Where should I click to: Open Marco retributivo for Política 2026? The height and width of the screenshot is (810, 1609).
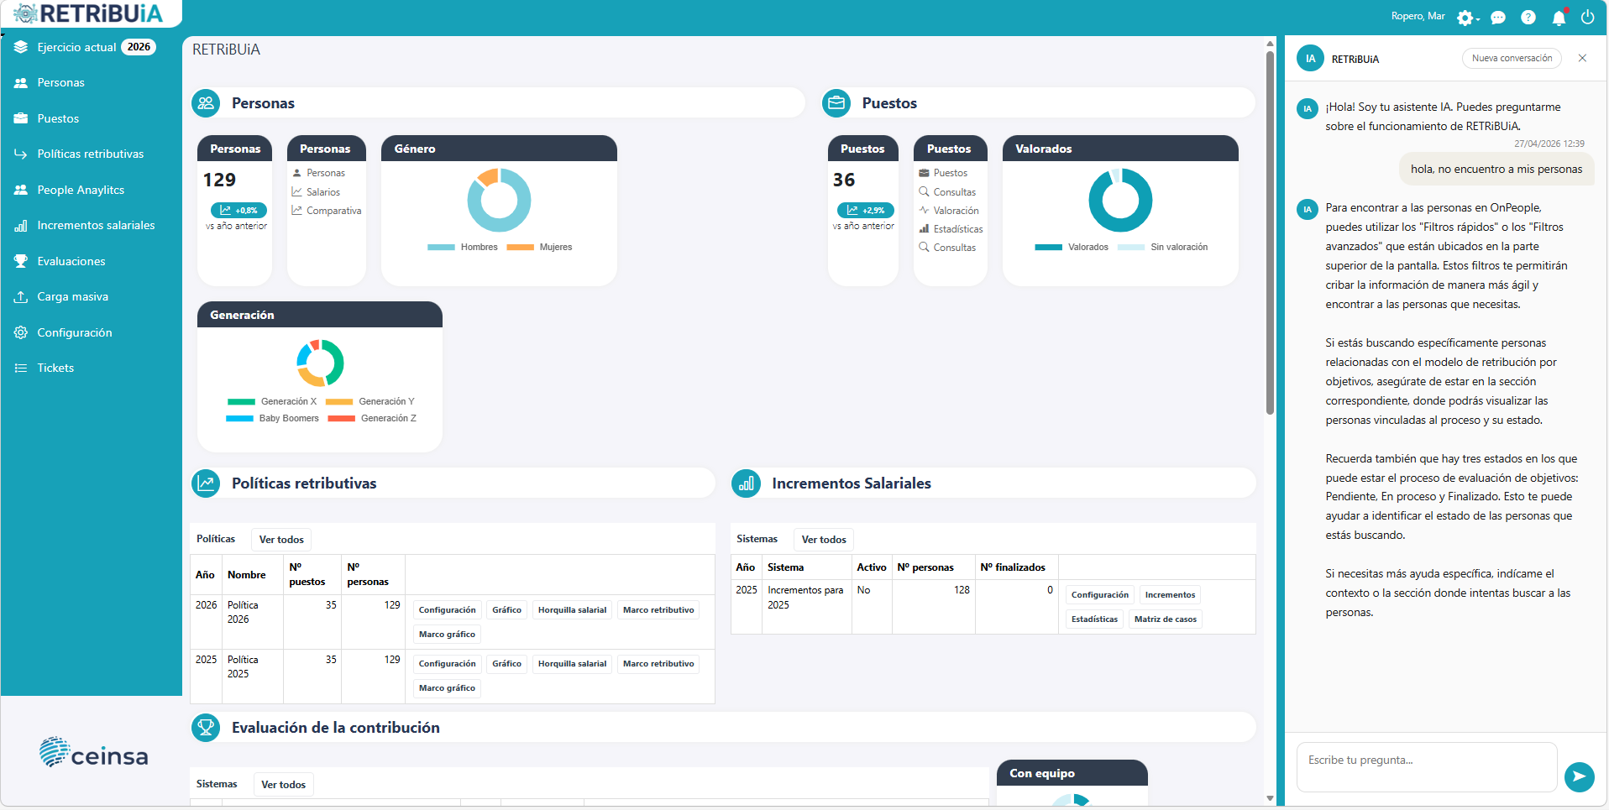click(x=658, y=610)
